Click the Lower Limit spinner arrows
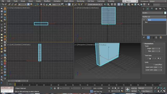Image resolution: width=167 pixels, height=94 pixels. [161, 70]
